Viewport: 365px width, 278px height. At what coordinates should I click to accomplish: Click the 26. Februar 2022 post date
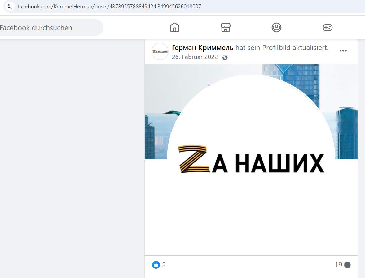(195, 57)
